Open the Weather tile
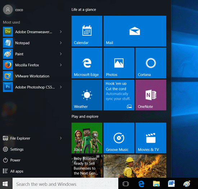 pos(87,95)
